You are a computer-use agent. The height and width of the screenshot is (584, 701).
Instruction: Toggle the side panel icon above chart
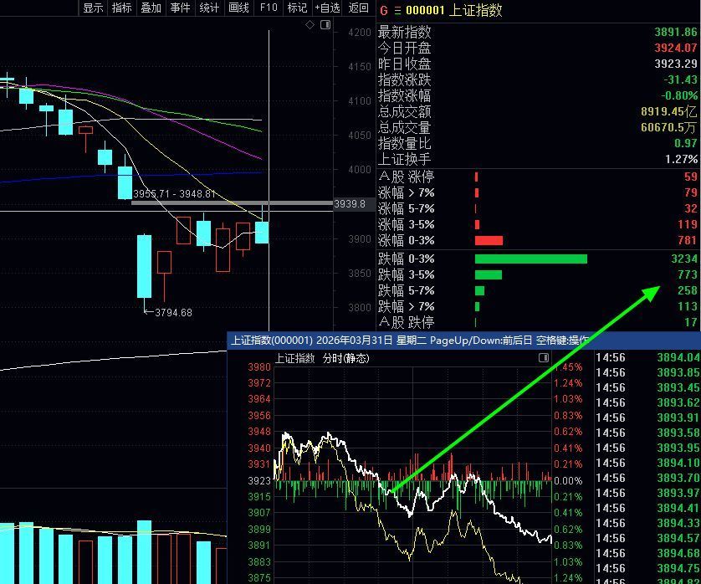coord(325,25)
